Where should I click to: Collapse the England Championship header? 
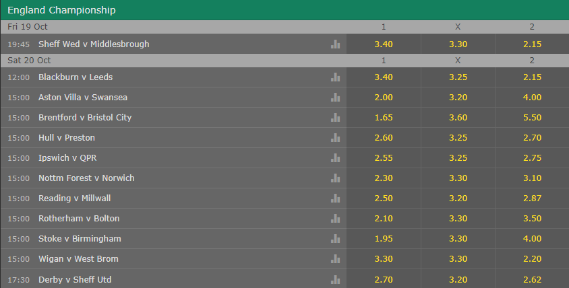click(284, 10)
